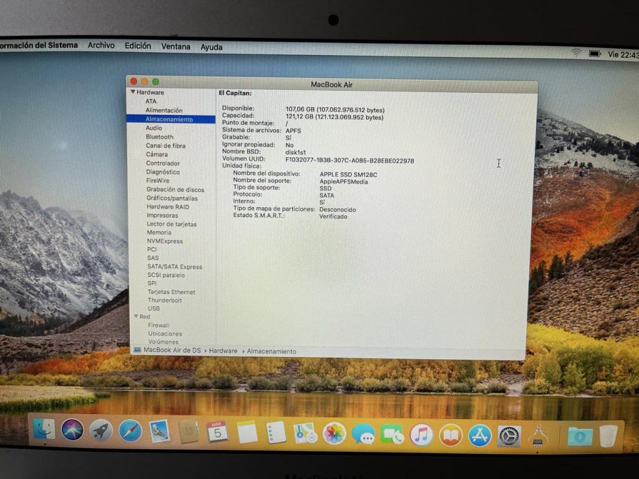This screenshot has height=479, width=639.
Task: Open the Ayuda menu
Action: tap(212, 47)
